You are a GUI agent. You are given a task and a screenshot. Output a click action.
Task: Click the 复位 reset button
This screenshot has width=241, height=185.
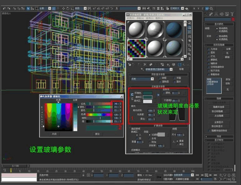[x=97, y=134]
